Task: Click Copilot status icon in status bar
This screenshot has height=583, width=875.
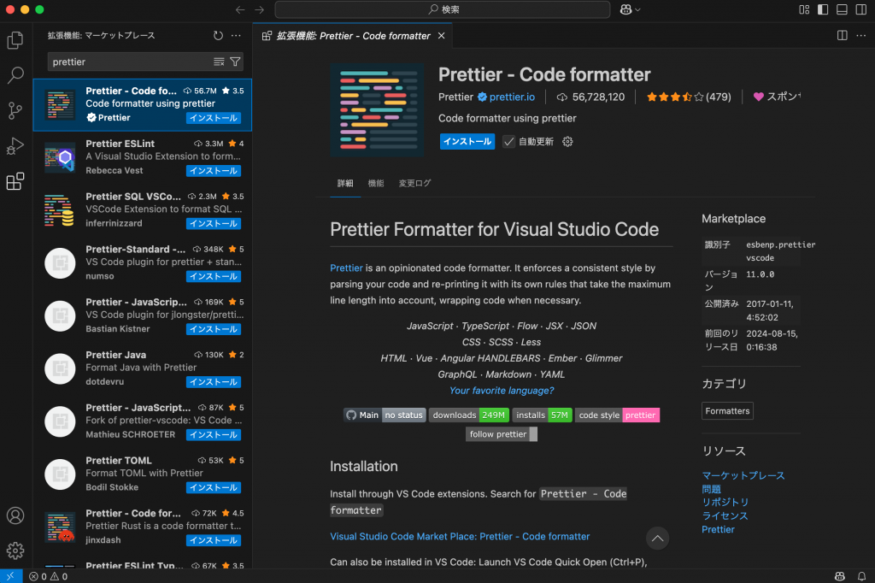Action: click(839, 576)
